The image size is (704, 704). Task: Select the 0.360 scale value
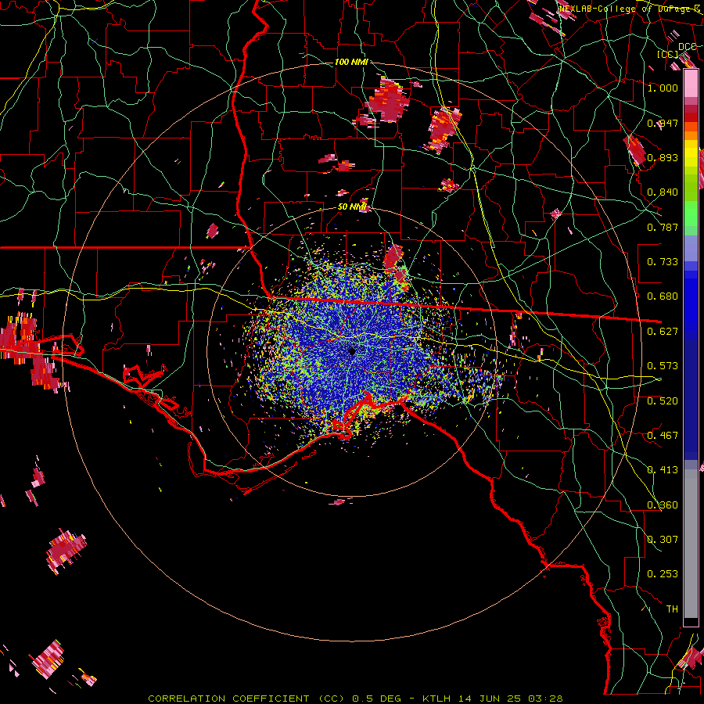coord(663,505)
